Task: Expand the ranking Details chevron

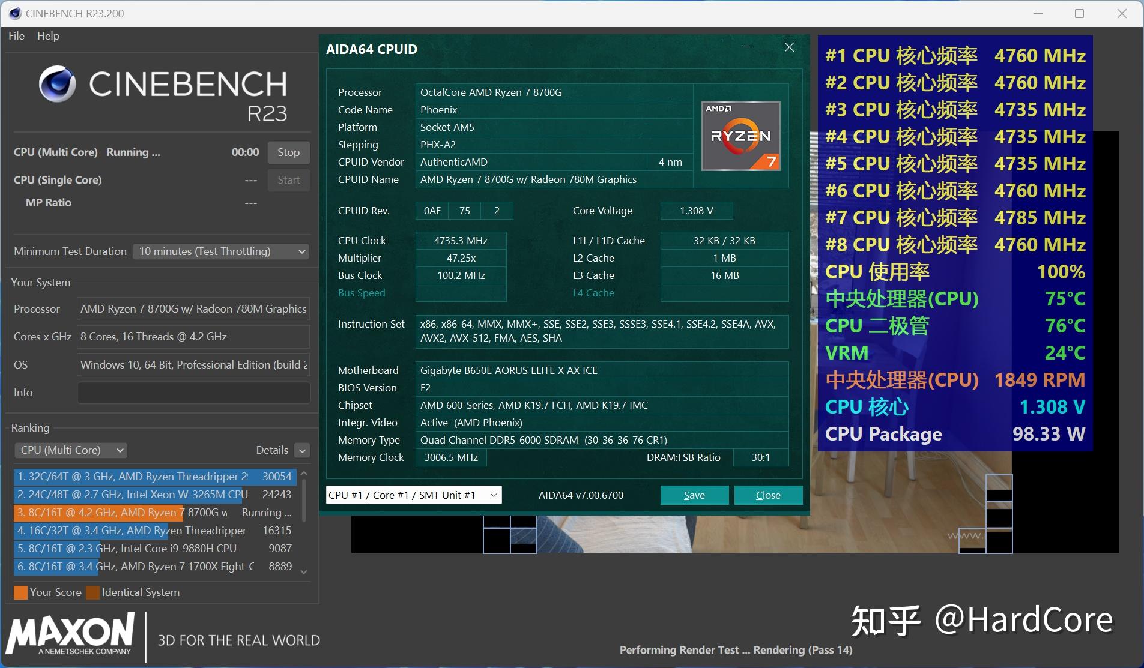Action: pos(303,450)
